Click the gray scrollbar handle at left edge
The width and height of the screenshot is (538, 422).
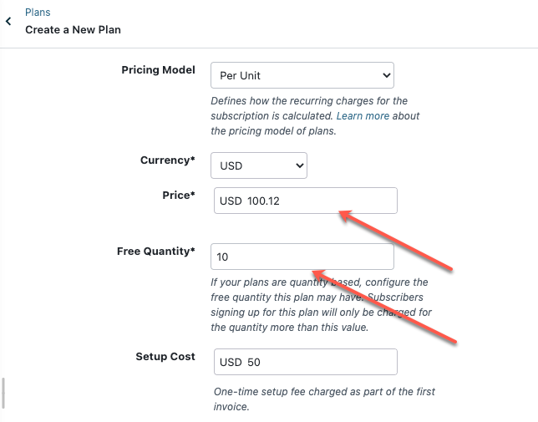[x=3, y=393]
